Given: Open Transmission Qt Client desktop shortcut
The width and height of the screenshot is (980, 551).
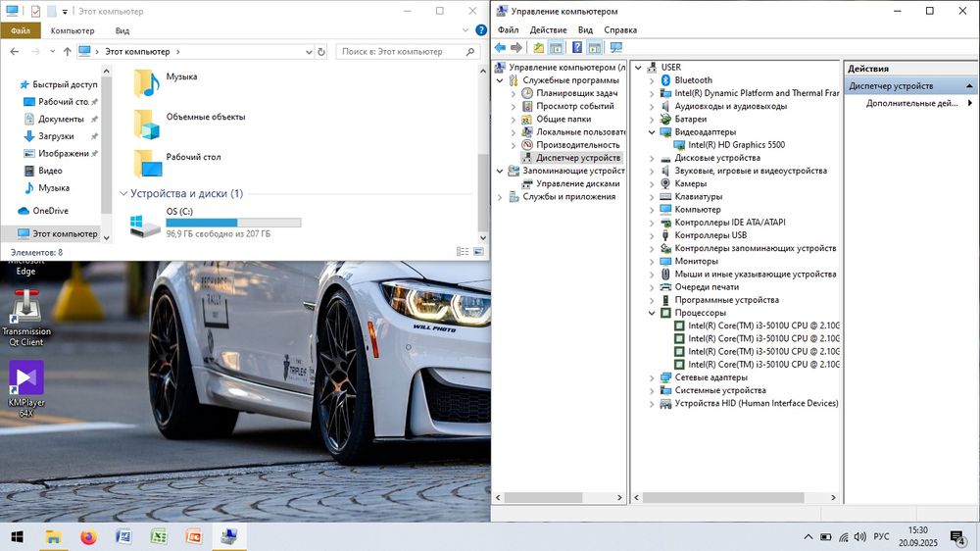Looking at the screenshot, I should [x=25, y=318].
